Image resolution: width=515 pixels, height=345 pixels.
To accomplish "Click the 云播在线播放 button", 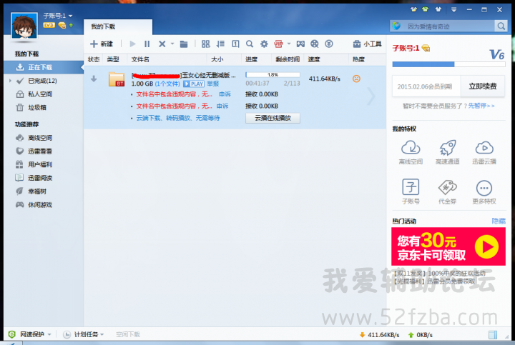I will coord(273,118).
